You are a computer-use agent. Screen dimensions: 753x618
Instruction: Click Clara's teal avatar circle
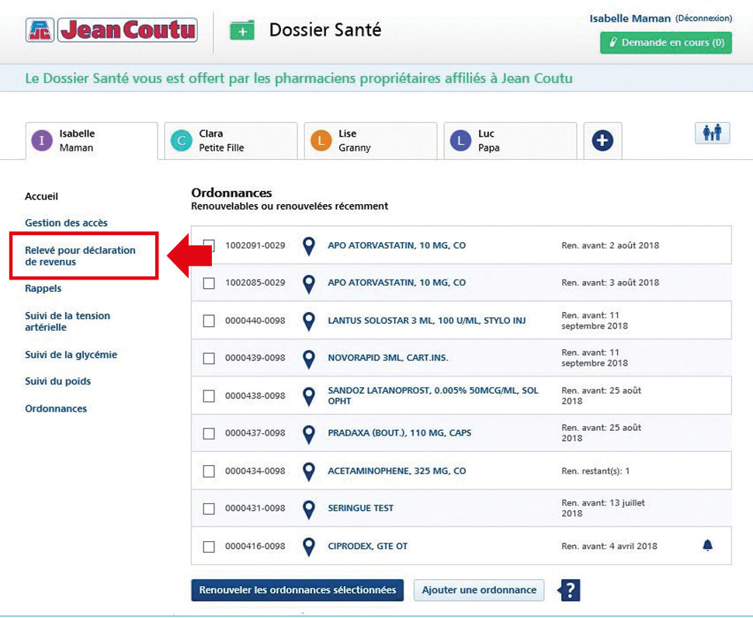pos(182,141)
